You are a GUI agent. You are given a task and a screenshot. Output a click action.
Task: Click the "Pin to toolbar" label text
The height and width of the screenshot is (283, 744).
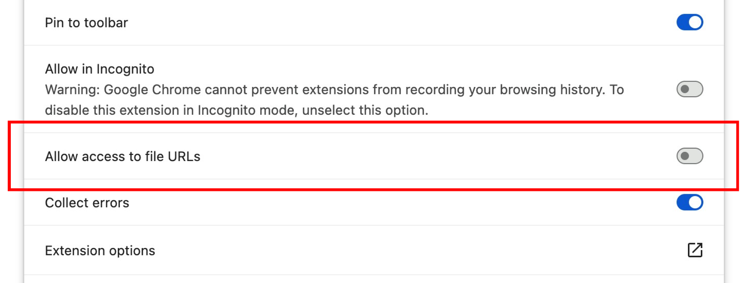pos(86,23)
